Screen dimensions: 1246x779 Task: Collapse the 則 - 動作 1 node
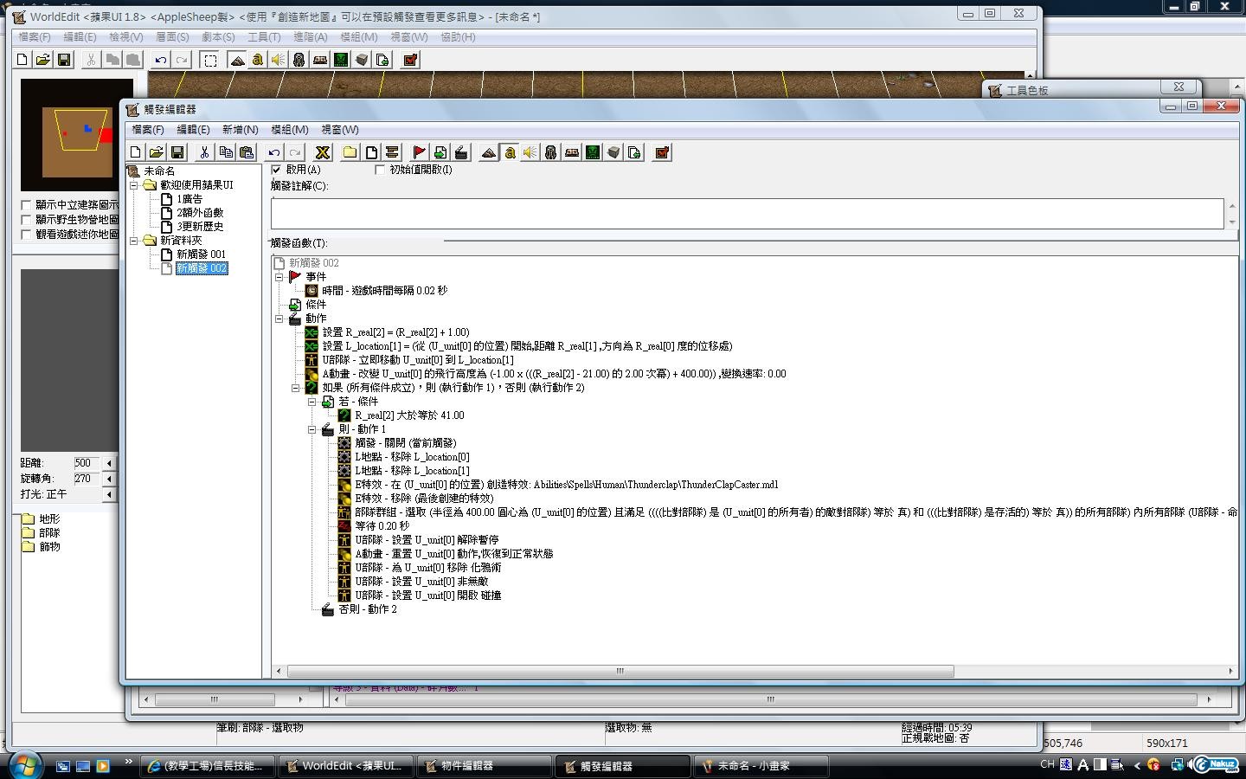point(312,429)
